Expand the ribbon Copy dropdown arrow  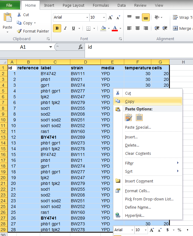click(x=35, y=23)
